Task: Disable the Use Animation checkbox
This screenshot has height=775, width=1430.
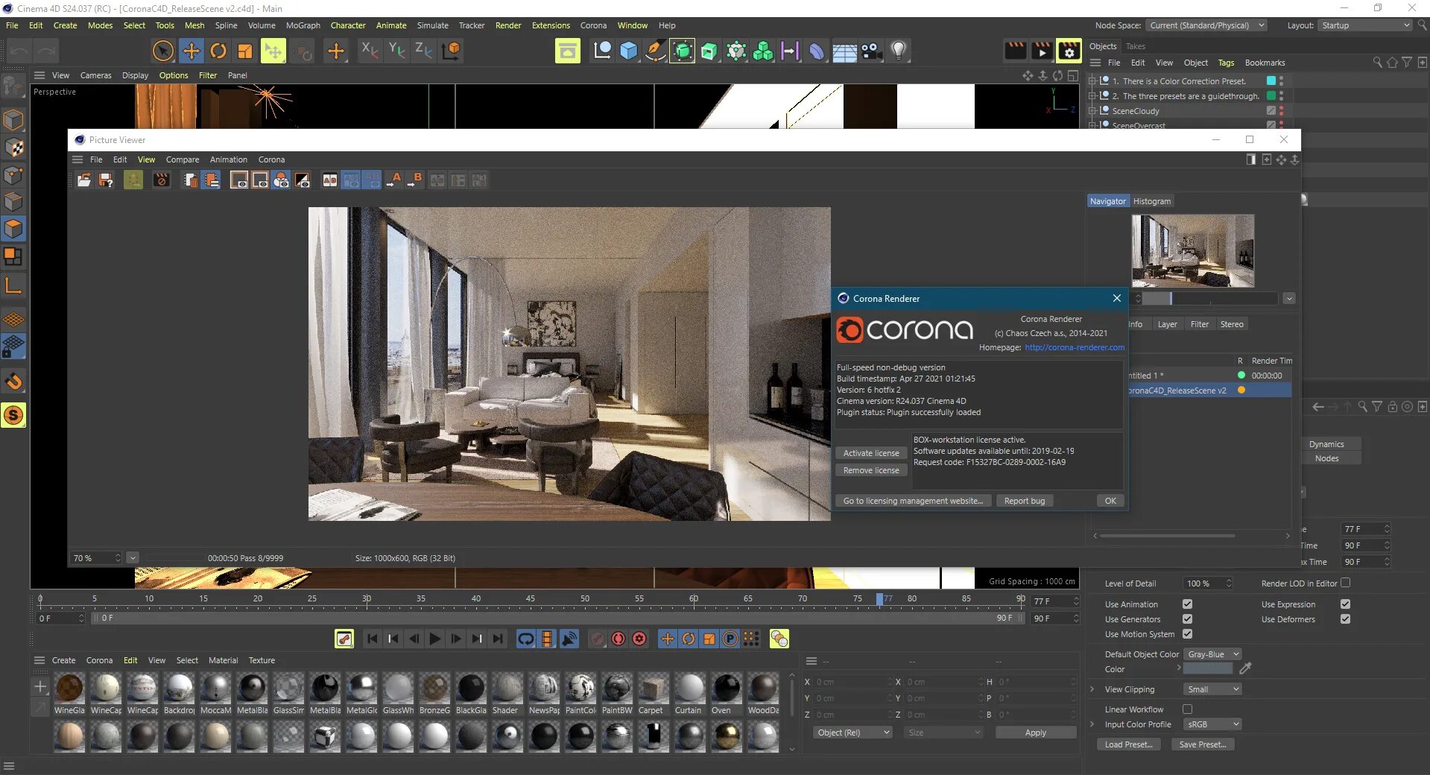Action: tap(1188, 604)
